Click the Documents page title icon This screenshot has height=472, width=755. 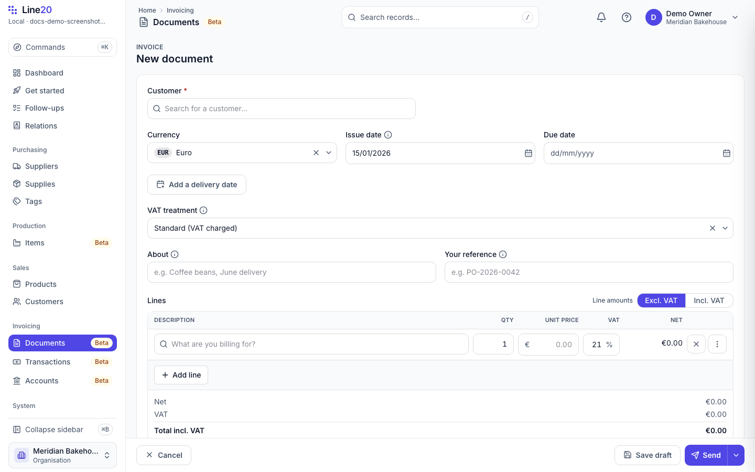[144, 22]
